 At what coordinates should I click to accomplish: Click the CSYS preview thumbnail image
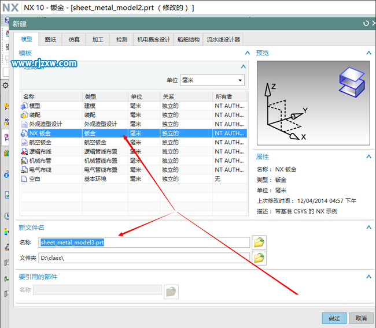[314, 103]
